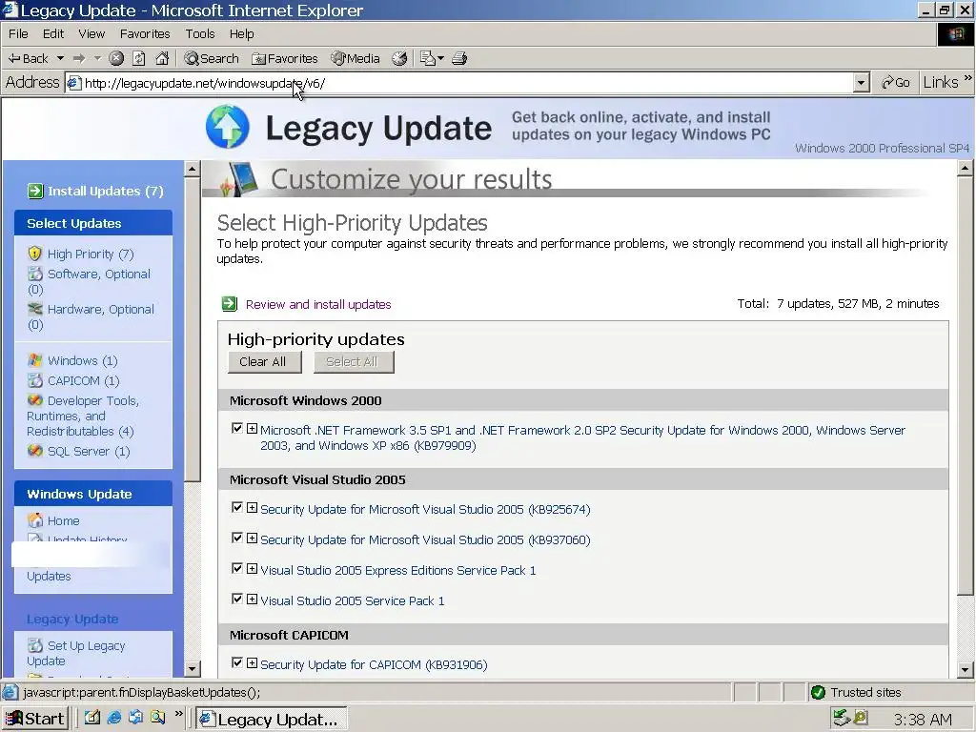Click the green Install Updates arrow icon
The width and height of the screenshot is (976, 732).
point(35,191)
